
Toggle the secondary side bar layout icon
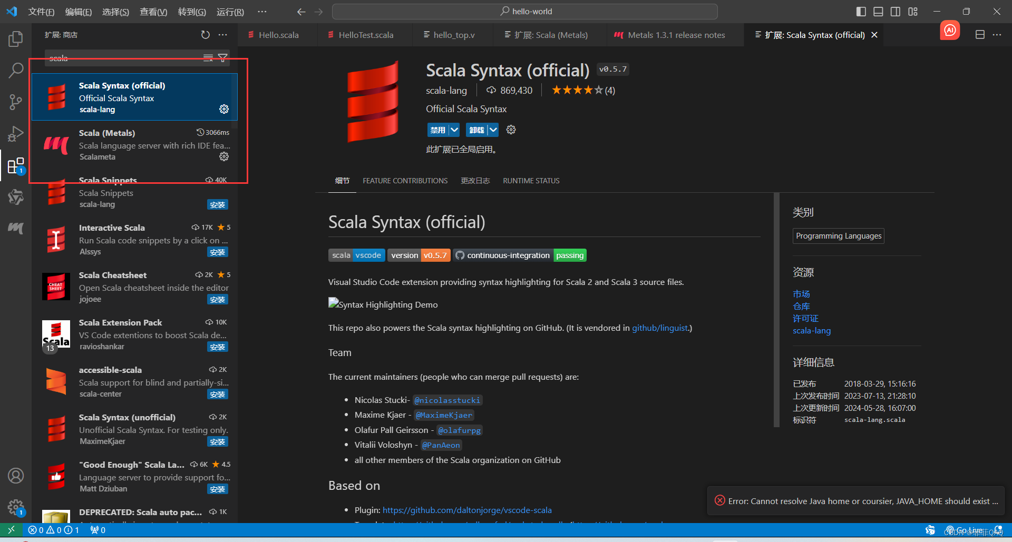point(896,12)
